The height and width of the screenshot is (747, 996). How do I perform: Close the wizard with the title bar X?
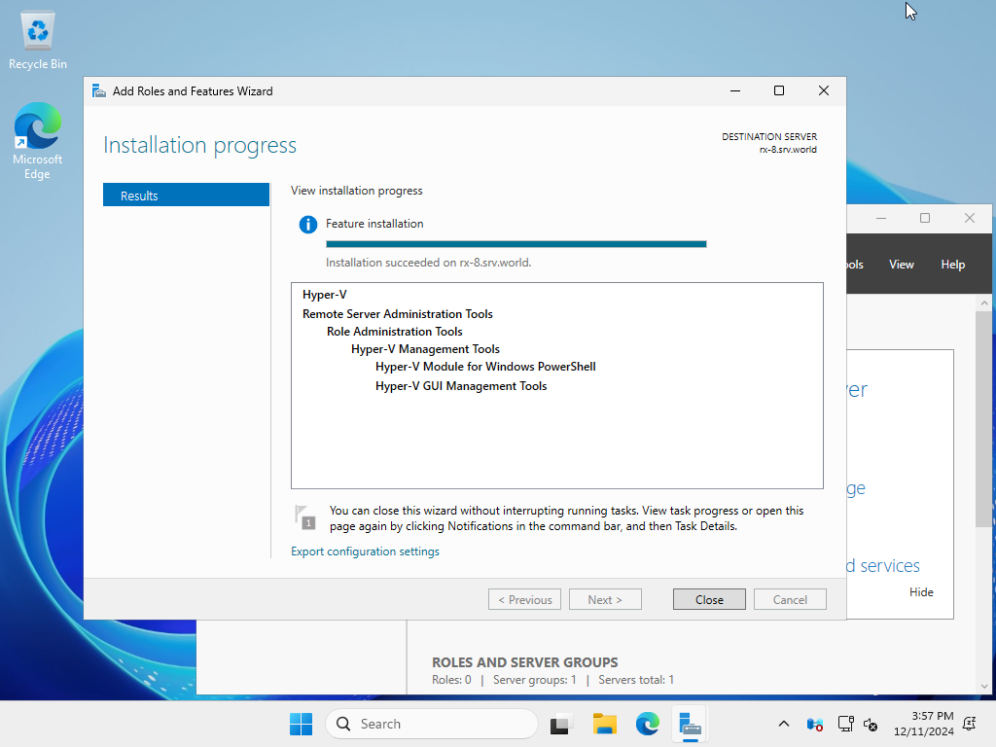pyautogui.click(x=823, y=90)
